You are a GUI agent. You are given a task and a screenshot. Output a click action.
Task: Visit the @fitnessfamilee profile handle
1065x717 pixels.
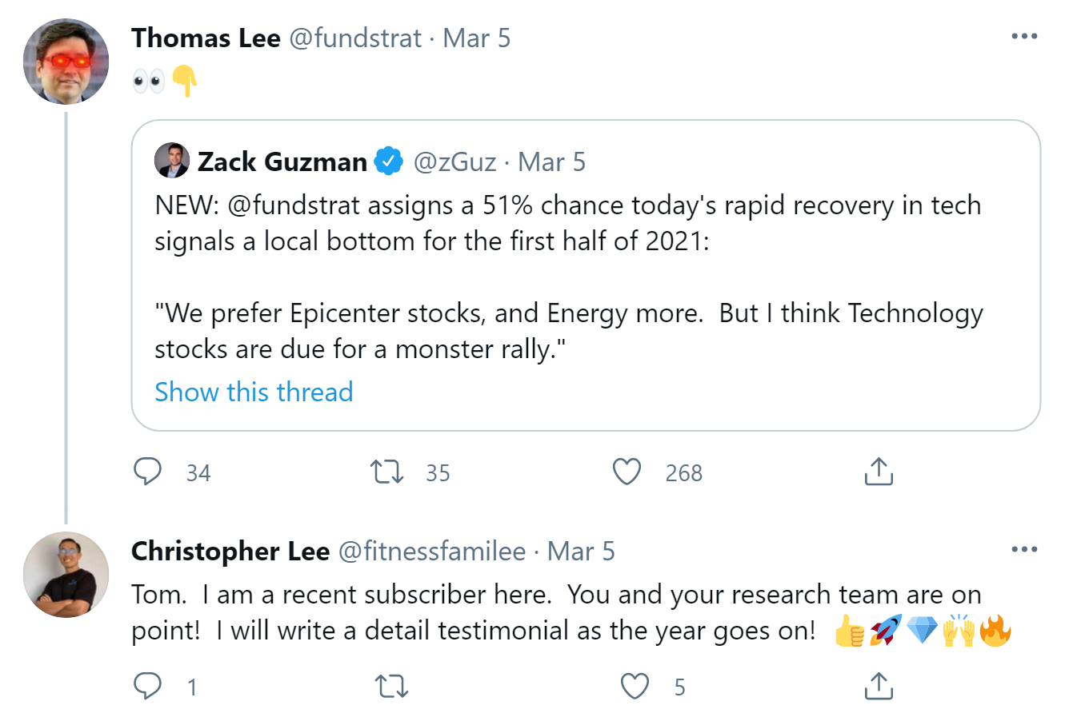pyautogui.click(x=432, y=552)
